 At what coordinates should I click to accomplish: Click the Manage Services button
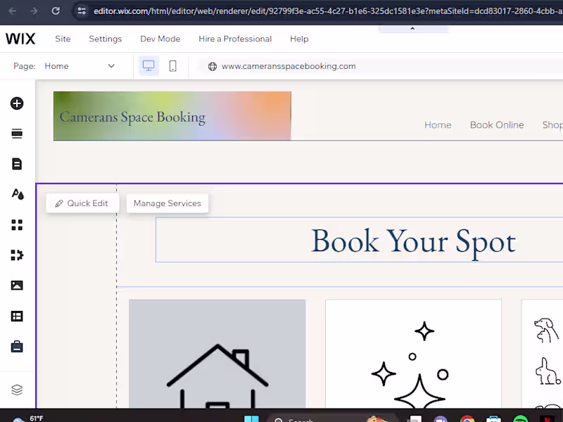click(x=167, y=203)
